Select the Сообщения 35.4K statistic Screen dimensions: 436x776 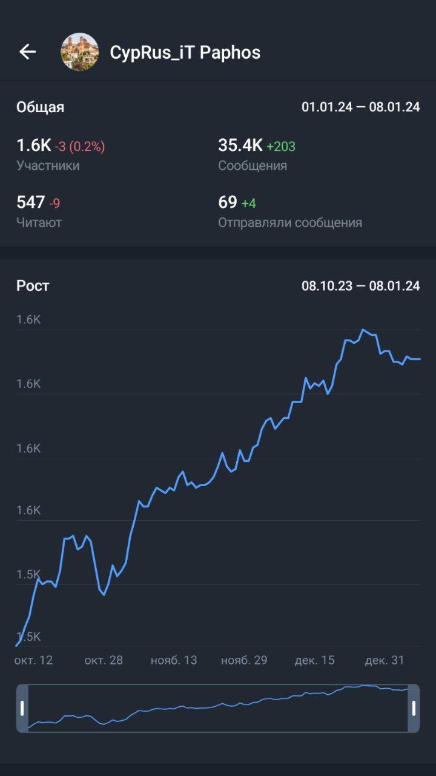[257, 154]
